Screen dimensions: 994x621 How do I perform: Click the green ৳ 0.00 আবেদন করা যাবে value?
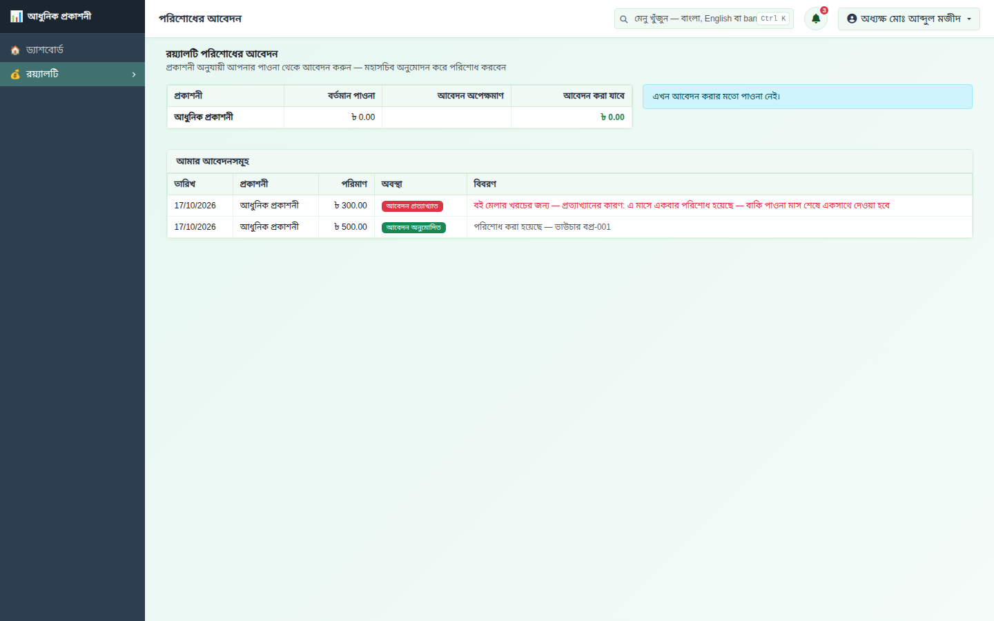click(612, 117)
